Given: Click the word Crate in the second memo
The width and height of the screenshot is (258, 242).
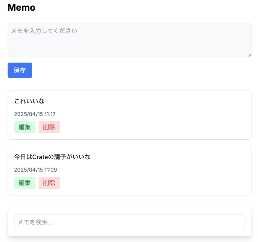Looking at the screenshot, I should tap(40, 157).
